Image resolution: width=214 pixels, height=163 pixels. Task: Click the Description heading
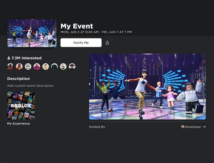(x=19, y=79)
